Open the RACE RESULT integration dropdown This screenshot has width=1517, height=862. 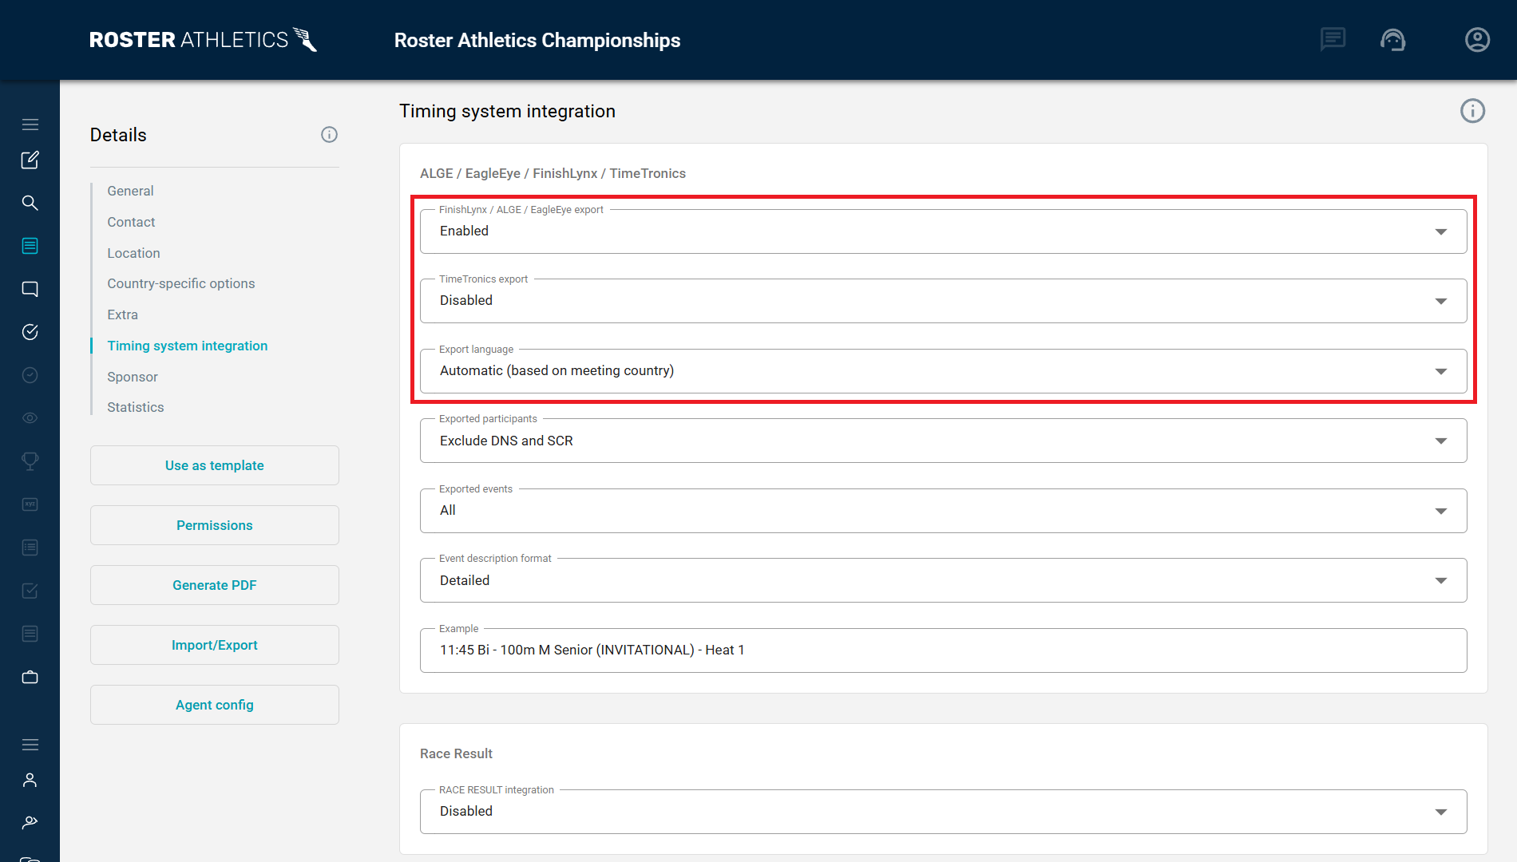tap(943, 812)
